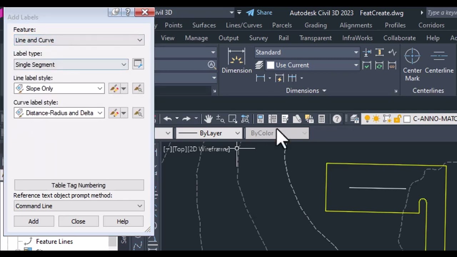457x257 pixels.
Task: Click the C-ANNO layer white color swatch
Action: click(x=407, y=119)
